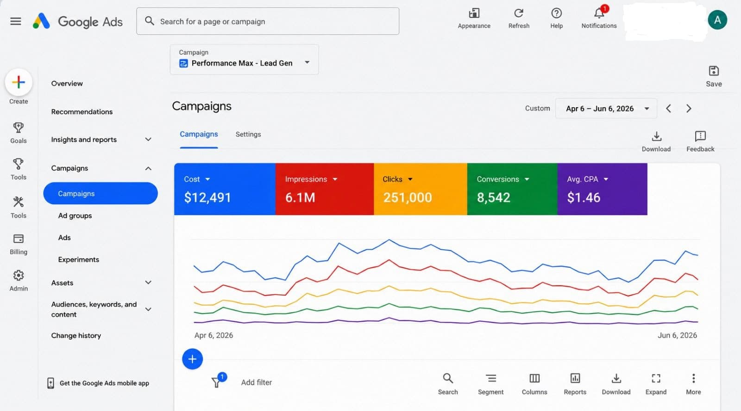Click the Create plus button

pos(19,82)
